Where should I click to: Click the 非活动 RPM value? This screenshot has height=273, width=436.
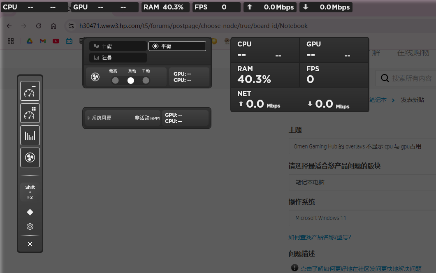[x=147, y=118]
